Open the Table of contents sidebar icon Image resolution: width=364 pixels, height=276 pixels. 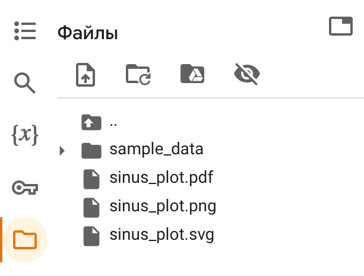25,31
